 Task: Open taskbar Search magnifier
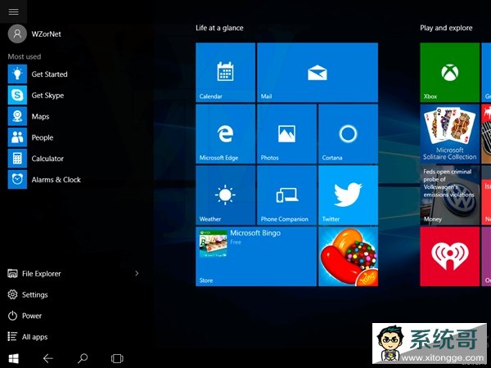click(83, 358)
